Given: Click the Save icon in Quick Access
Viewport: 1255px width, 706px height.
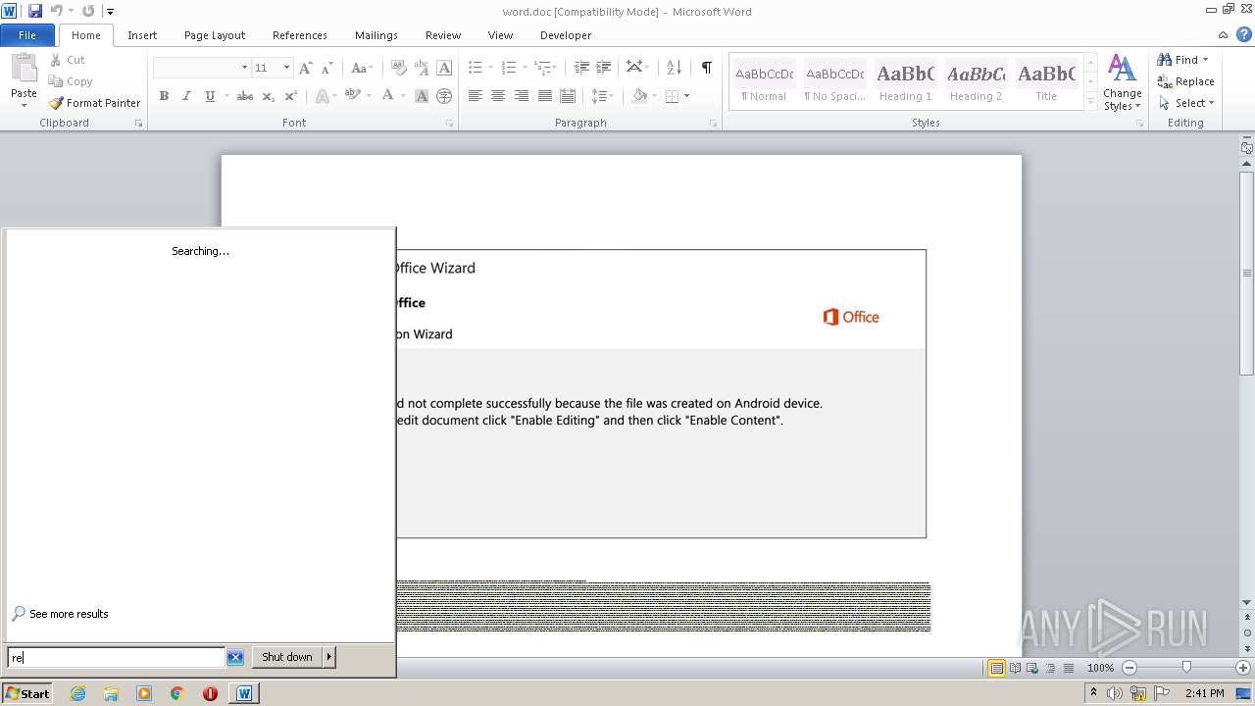Looking at the screenshot, I should click(x=35, y=11).
